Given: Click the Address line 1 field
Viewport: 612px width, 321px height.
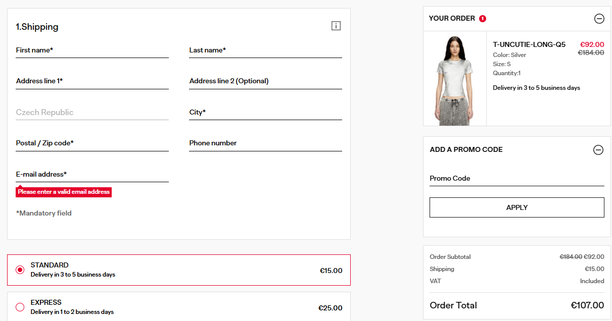Looking at the screenshot, I should (92, 81).
